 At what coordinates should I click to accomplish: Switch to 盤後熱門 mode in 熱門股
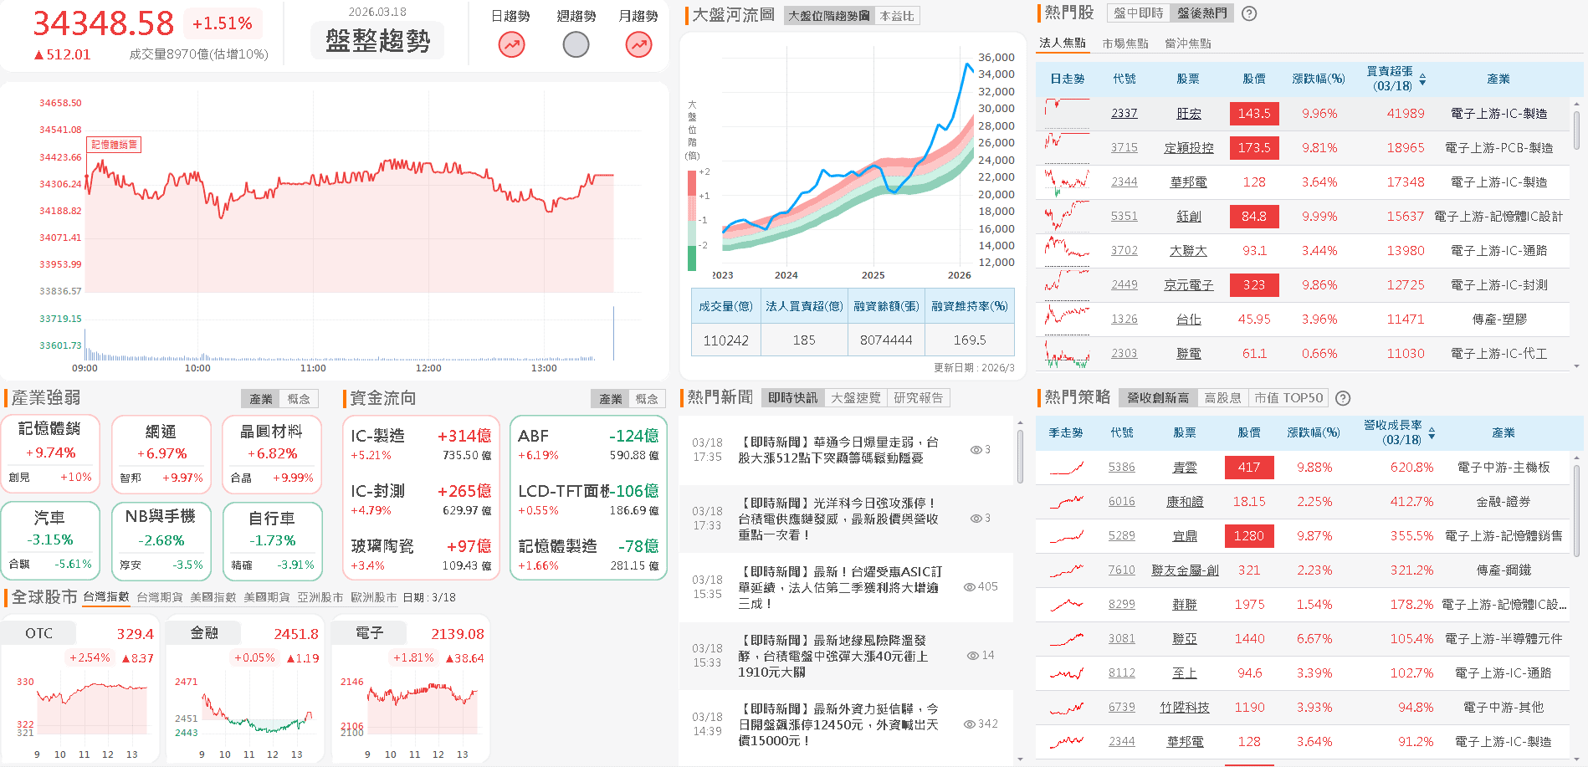click(x=1202, y=13)
